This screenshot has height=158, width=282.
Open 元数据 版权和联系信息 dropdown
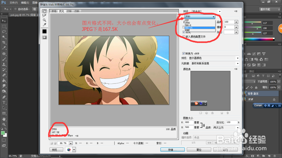pyautogui.click(x=215, y=64)
